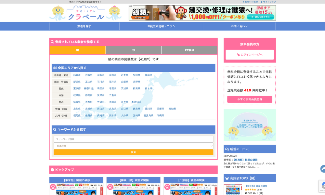
Task: Open お役立ち情報・コラム navigation item
Action: point(161,26)
